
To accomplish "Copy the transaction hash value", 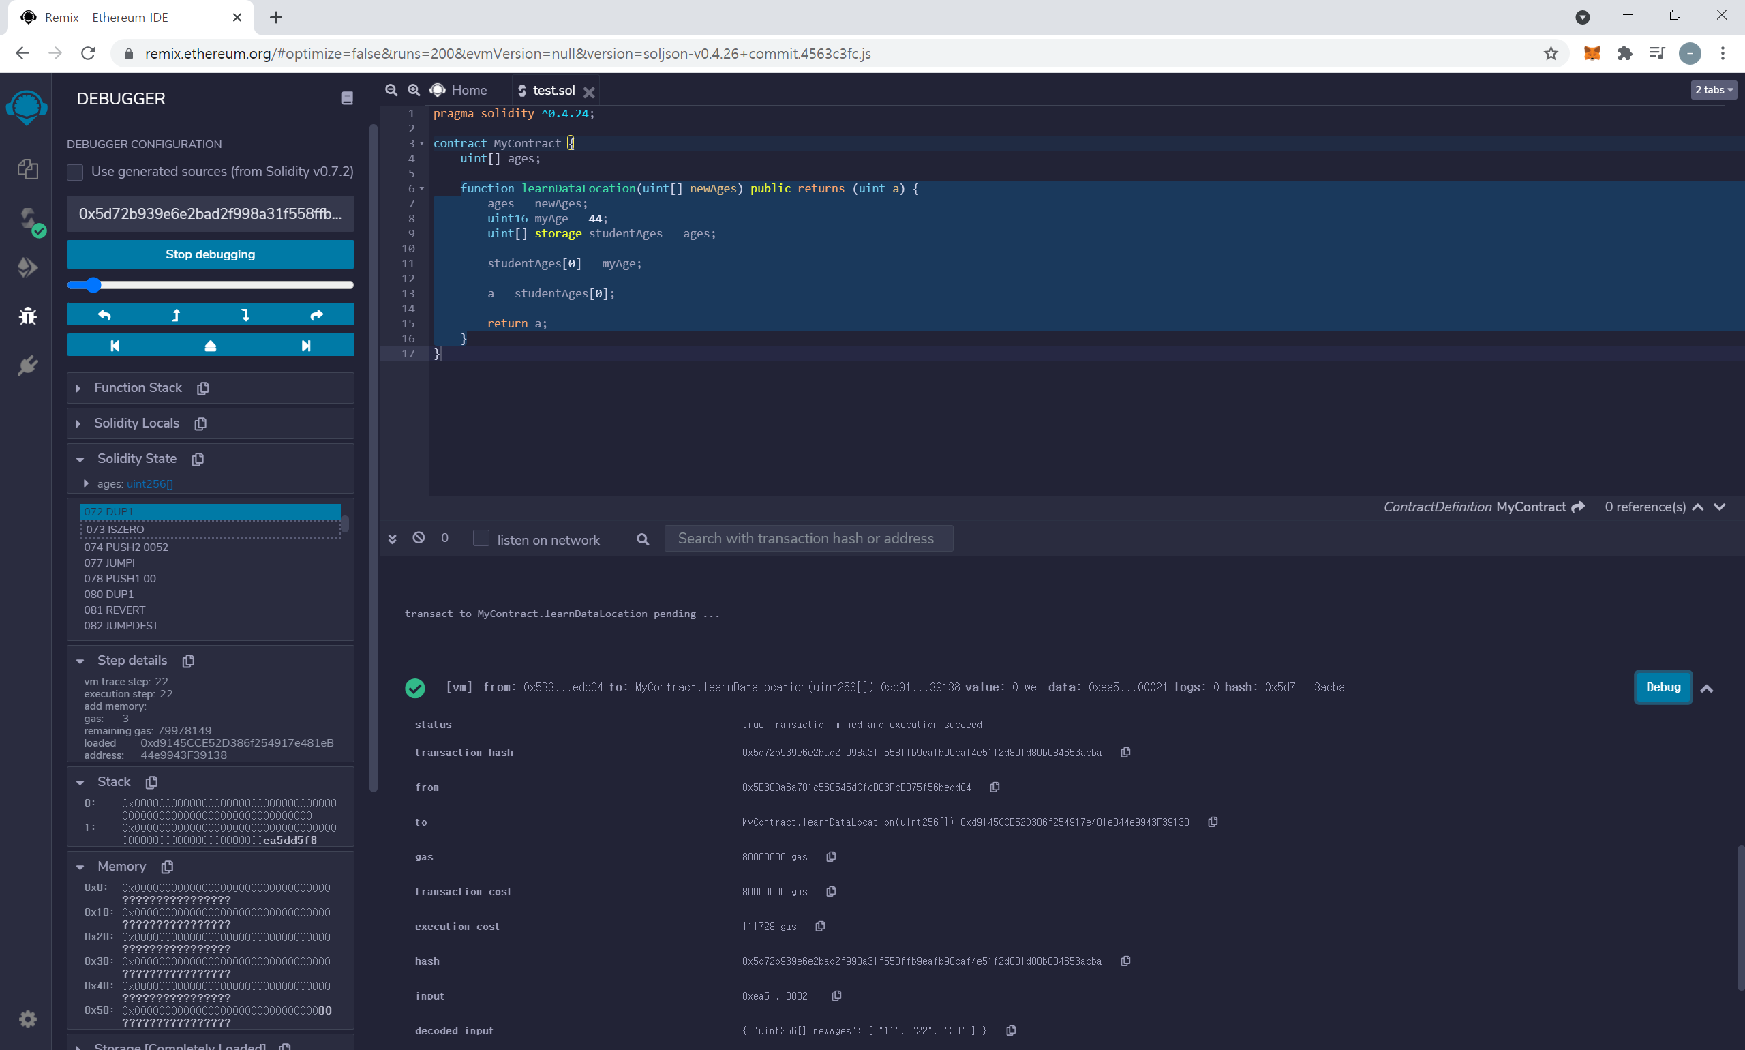I will (x=1125, y=752).
